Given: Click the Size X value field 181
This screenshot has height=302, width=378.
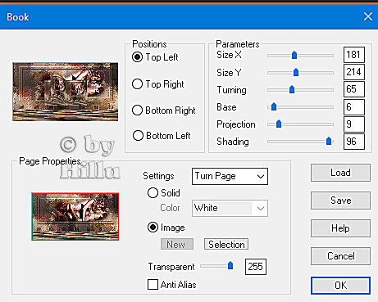Looking at the screenshot, I should click(x=354, y=55).
